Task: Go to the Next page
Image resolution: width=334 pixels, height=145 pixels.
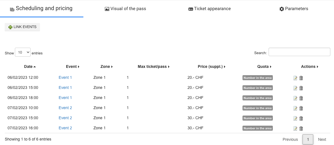Action: [322, 139]
